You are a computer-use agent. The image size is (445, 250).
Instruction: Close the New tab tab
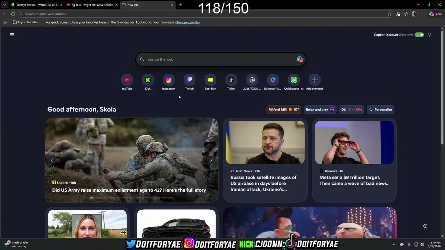tap(172, 5)
